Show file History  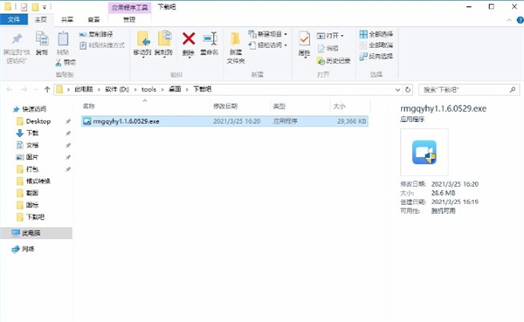tap(334, 61)
